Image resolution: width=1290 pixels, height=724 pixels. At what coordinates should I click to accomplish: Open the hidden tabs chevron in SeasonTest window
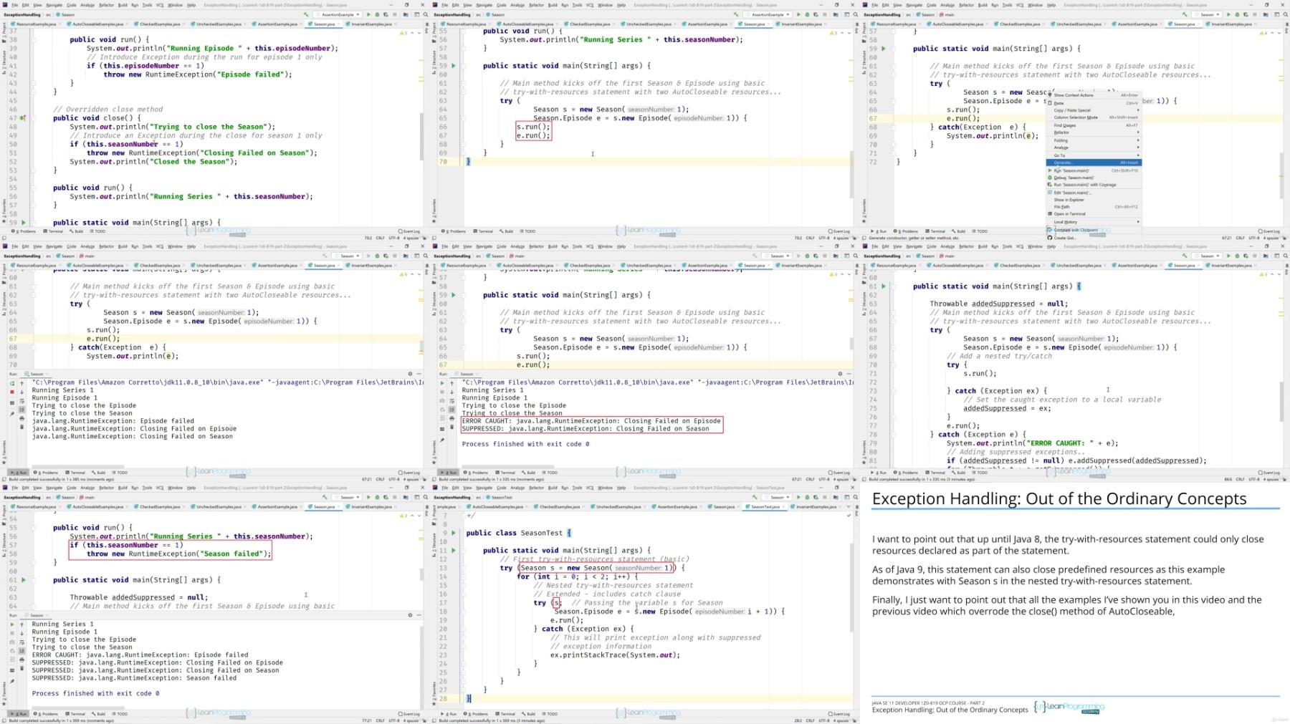click(848, 507)
